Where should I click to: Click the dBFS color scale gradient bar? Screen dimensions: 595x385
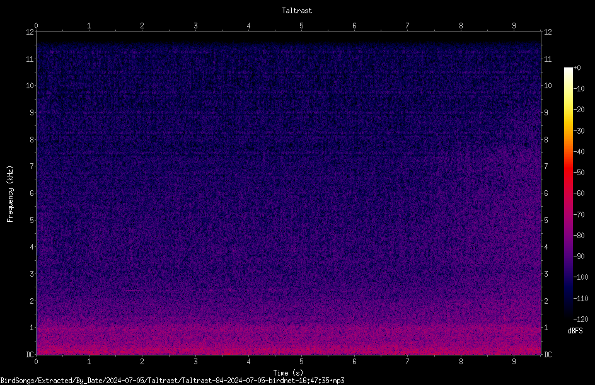pyautogui.click(x=568, y=193)
